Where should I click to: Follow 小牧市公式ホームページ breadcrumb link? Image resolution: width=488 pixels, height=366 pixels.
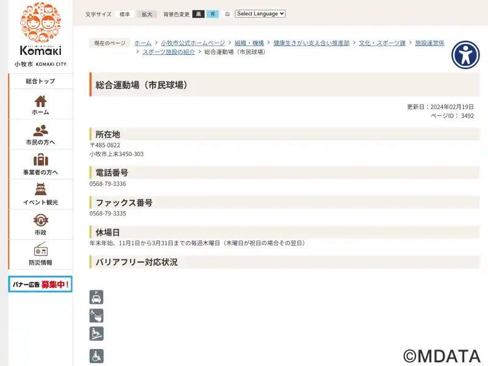pyautogui.click(x=193, y=43)
